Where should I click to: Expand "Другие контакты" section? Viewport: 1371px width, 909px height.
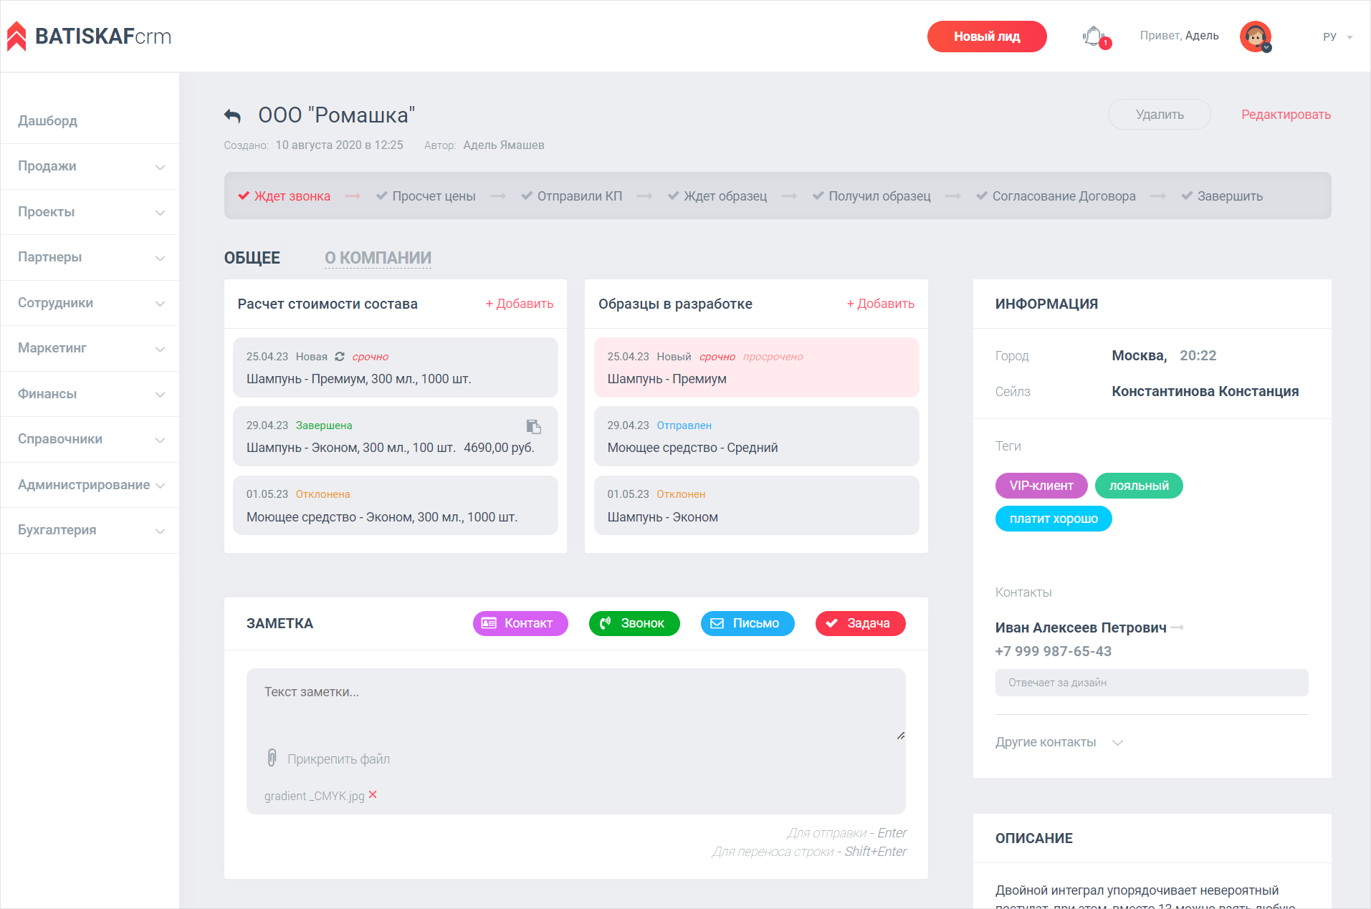[x=1059, y=742]
